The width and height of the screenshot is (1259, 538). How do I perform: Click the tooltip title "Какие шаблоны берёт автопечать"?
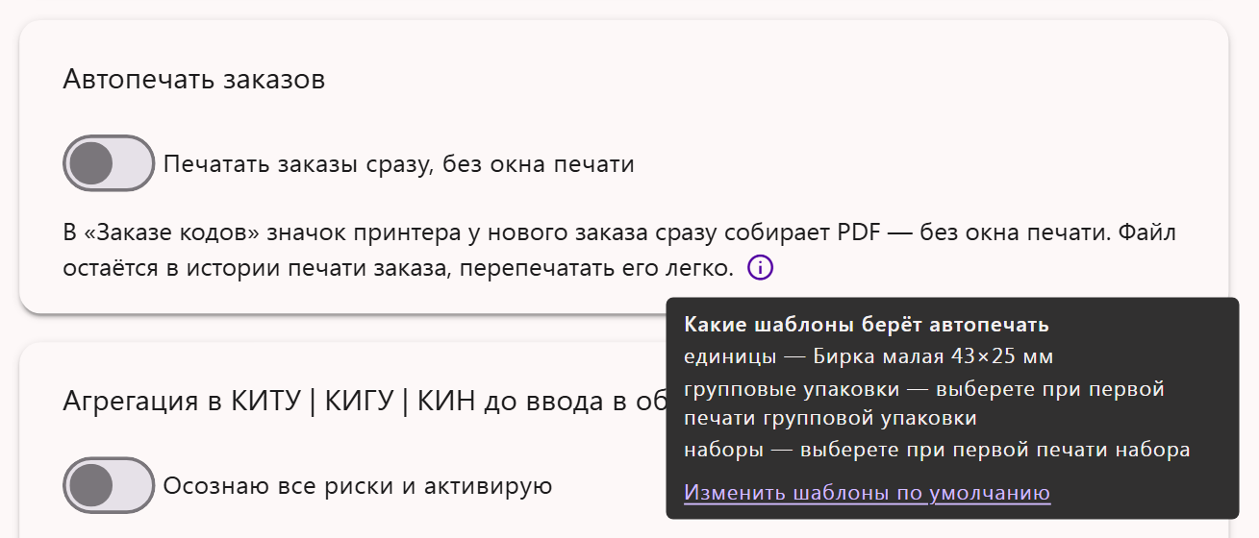click(866, 325)
